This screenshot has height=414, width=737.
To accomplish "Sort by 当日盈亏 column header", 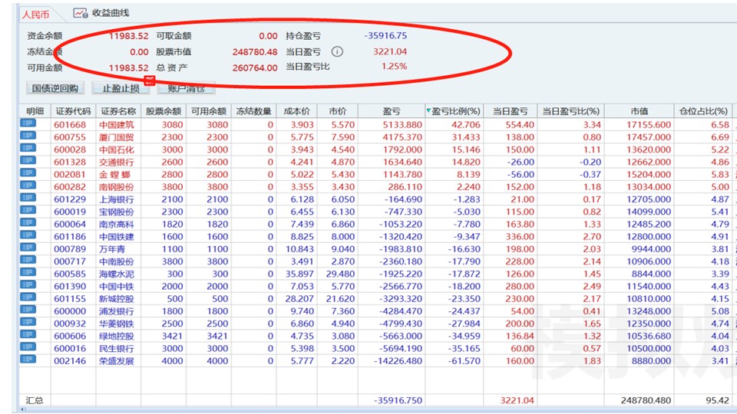I will tap(510, 111).
